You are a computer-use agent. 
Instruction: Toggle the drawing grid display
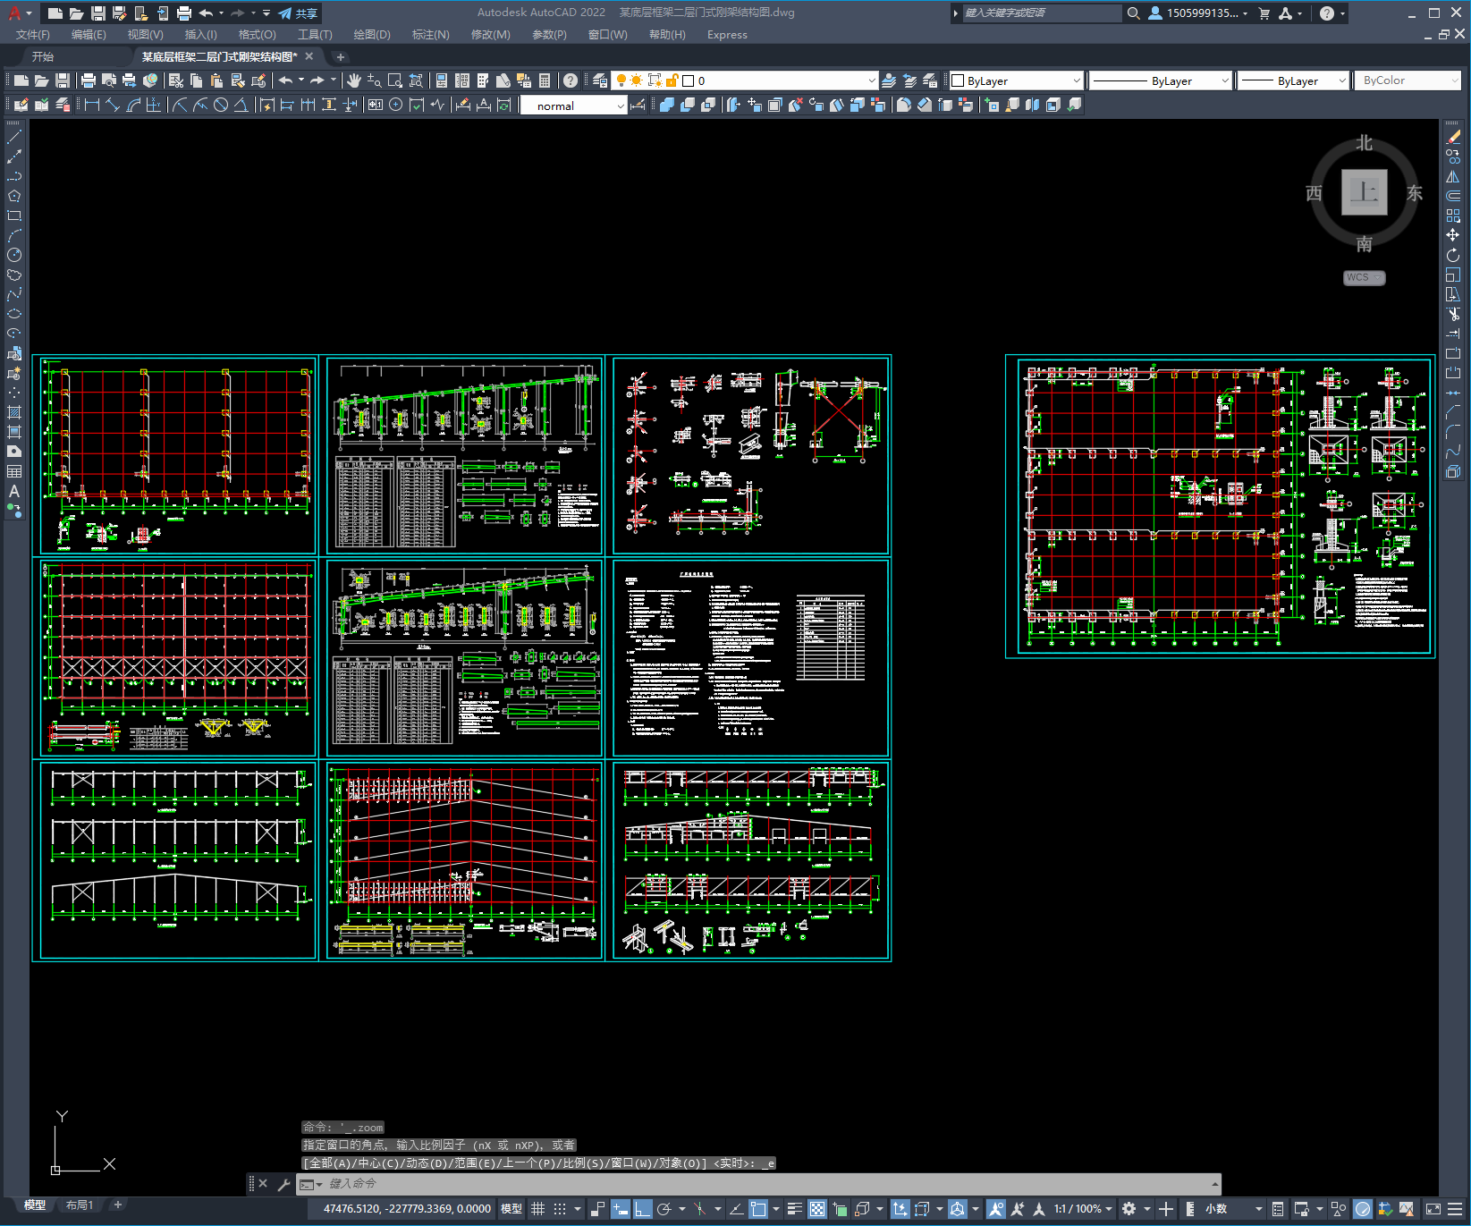click(537, 1209)
